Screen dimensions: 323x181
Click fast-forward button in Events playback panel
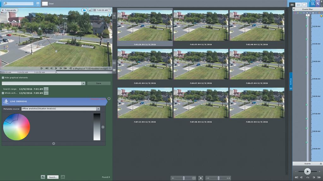point(319,177)
